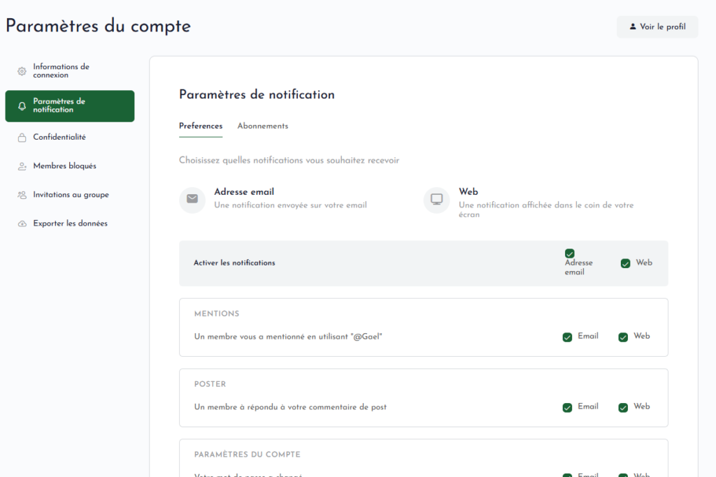Image resolution: width=716 pixels, height=477 pixels.
Task: Click the blocked user icon for Membres bloqués
Action: coord(22,166)
